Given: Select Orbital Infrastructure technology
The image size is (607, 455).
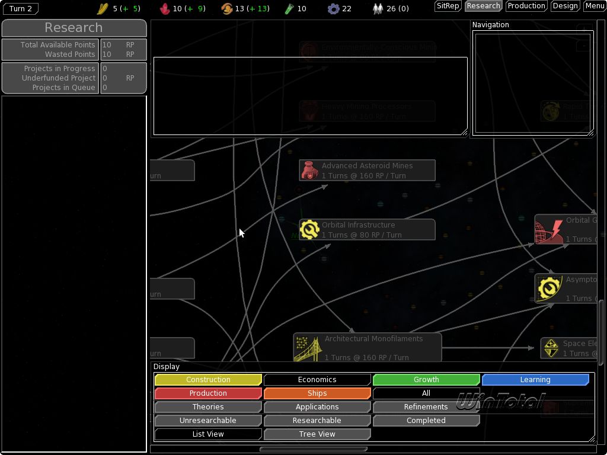Looking at the screenshot, I should [367, 229].
